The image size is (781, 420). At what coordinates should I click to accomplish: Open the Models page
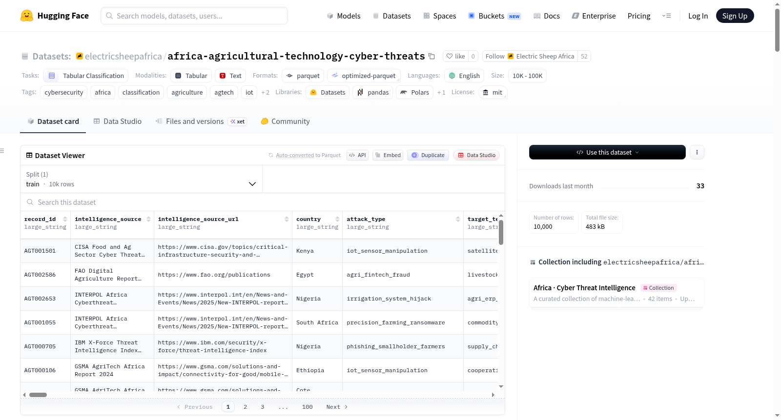point(344,16)
